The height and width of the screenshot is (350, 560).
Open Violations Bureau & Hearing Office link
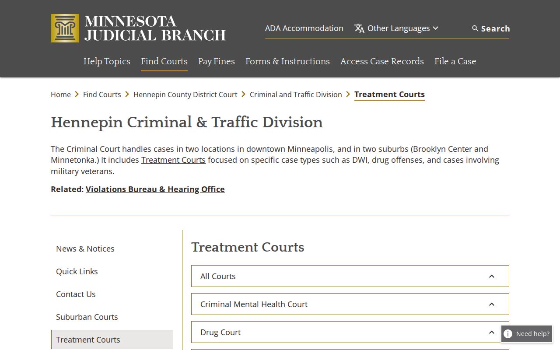pyautogui.click(x=155, y=189)
